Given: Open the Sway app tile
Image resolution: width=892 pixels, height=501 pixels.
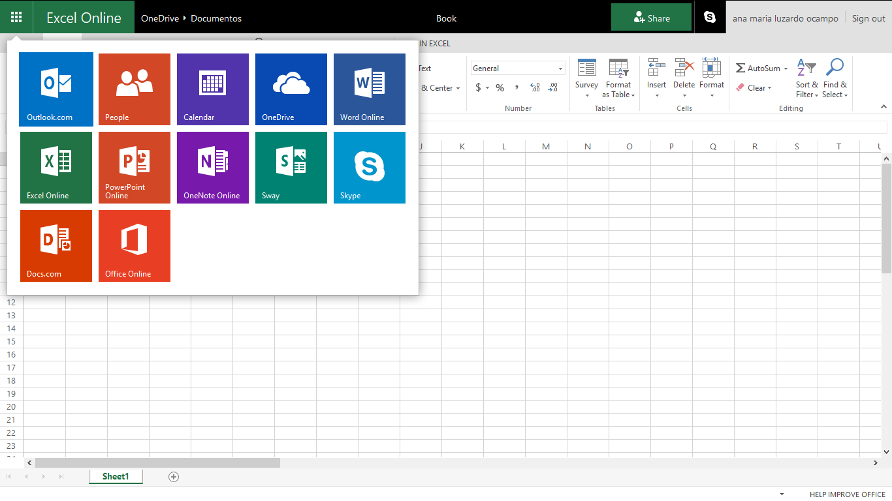Looking at the screenshot, I should coord(291,168).
